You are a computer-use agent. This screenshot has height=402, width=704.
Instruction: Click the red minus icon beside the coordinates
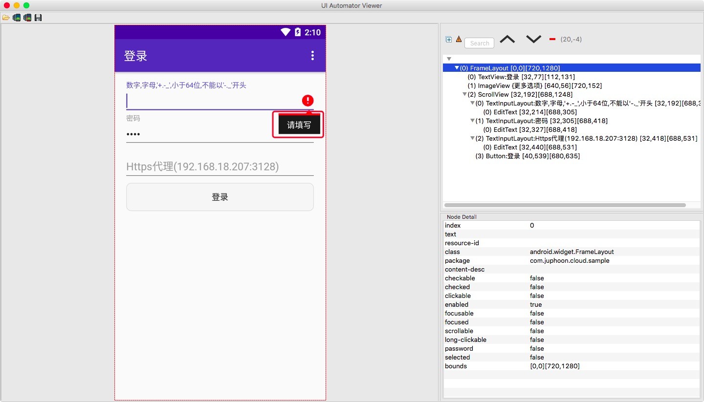(x=552, y=39)
